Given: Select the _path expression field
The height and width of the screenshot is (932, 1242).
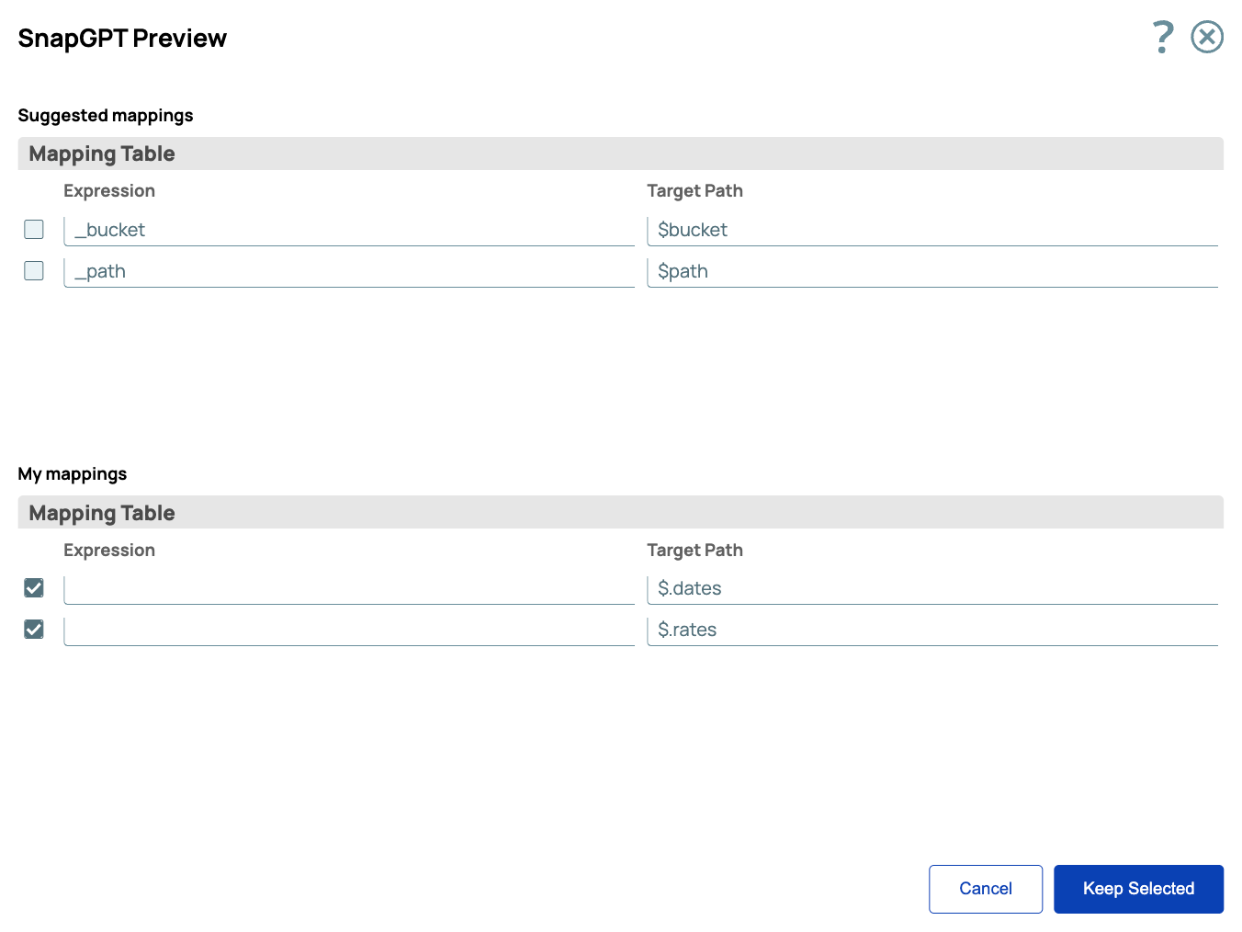Looking at the screenshot, I should click(349, 271).
